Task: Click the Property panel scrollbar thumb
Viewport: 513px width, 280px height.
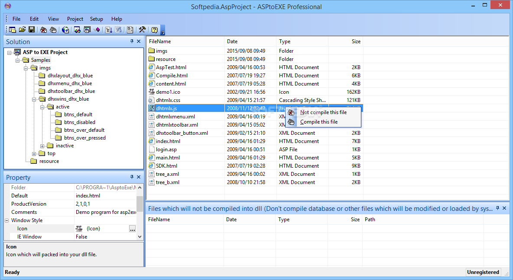Action: coord(140,204)
